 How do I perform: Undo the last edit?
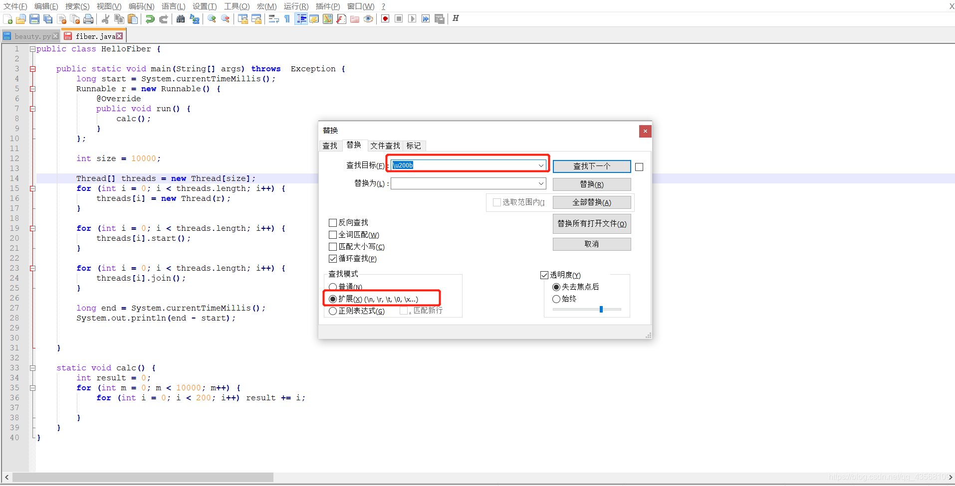pyautogui.click(x=149, y=18)
